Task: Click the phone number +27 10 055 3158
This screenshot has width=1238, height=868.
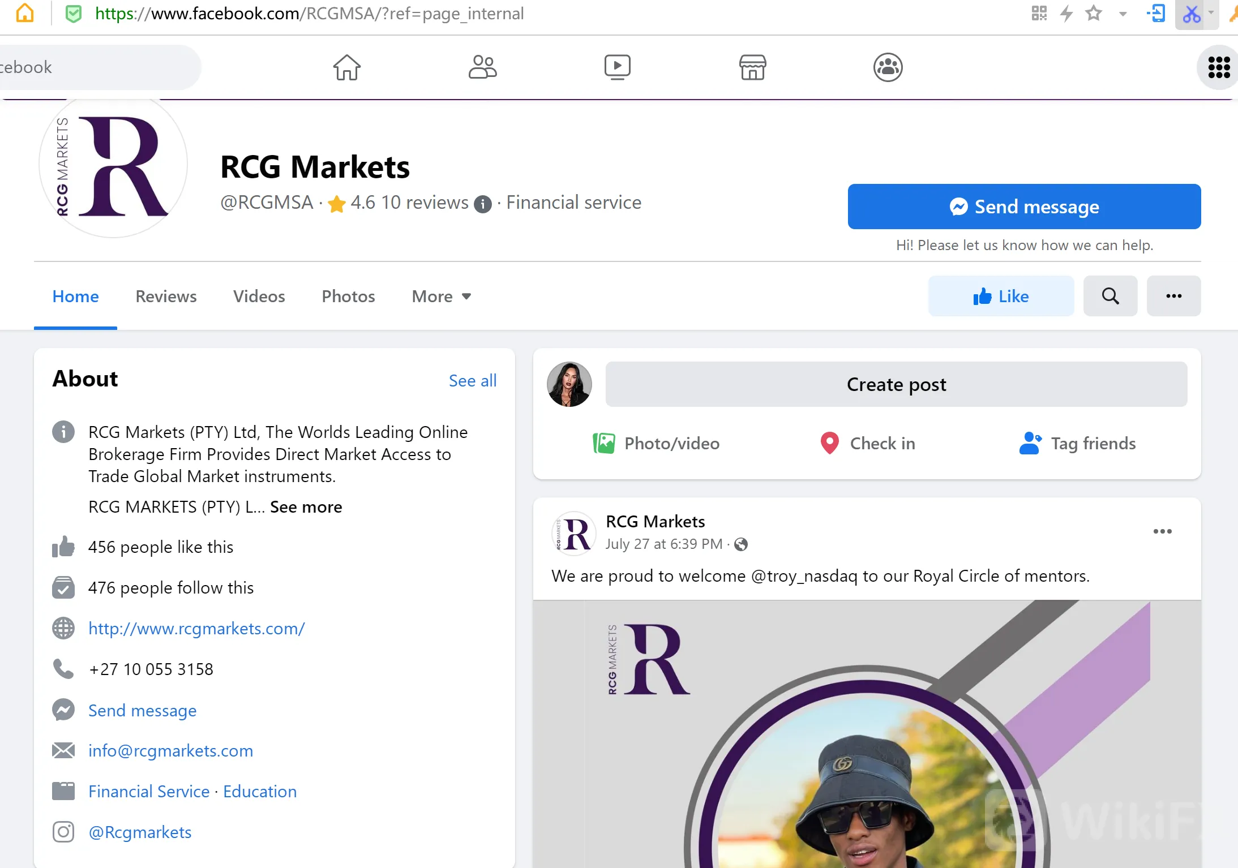Action: (x=151, y=669)
